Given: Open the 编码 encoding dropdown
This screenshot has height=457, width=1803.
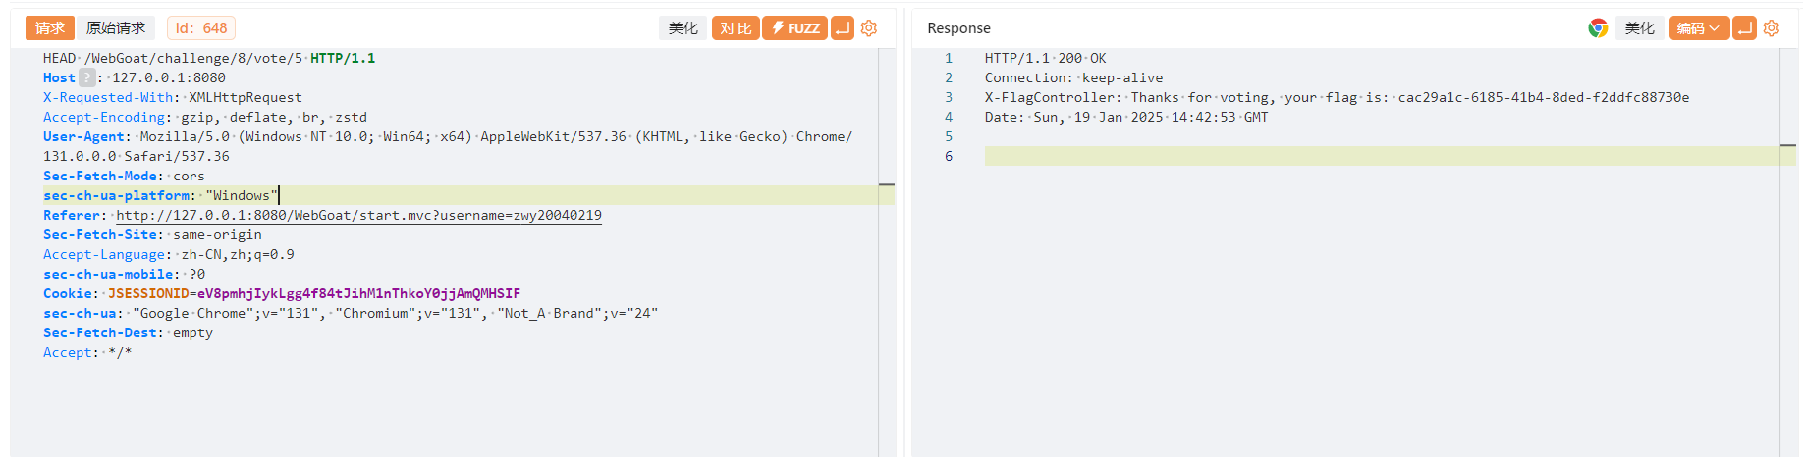Looking at the screenshot, I should (x=1698, y=28).
